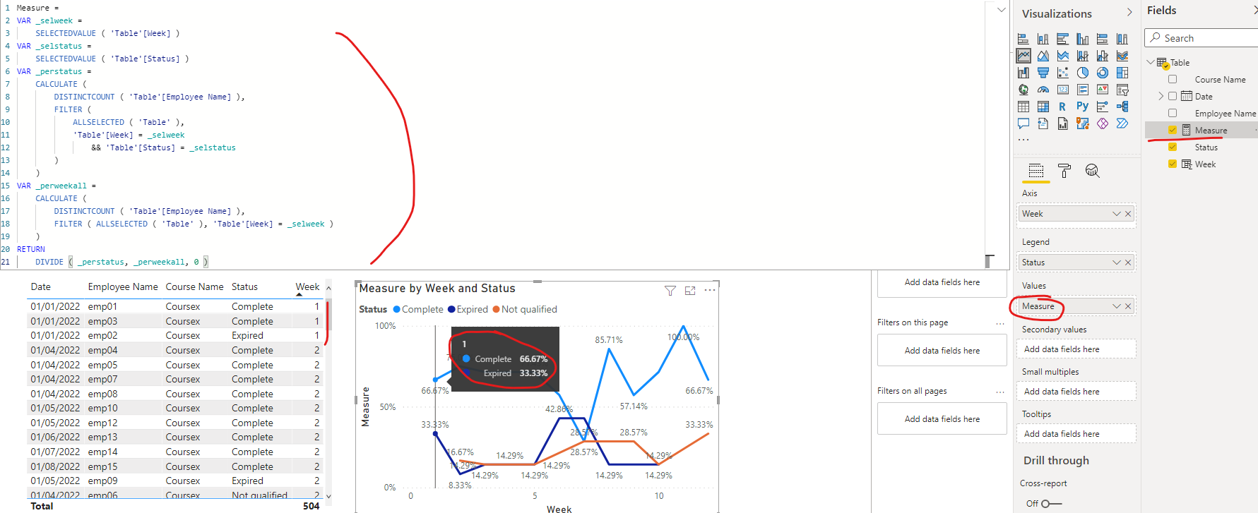
Task: Add data fields under Filters on this page
Action: pos(942,351)
